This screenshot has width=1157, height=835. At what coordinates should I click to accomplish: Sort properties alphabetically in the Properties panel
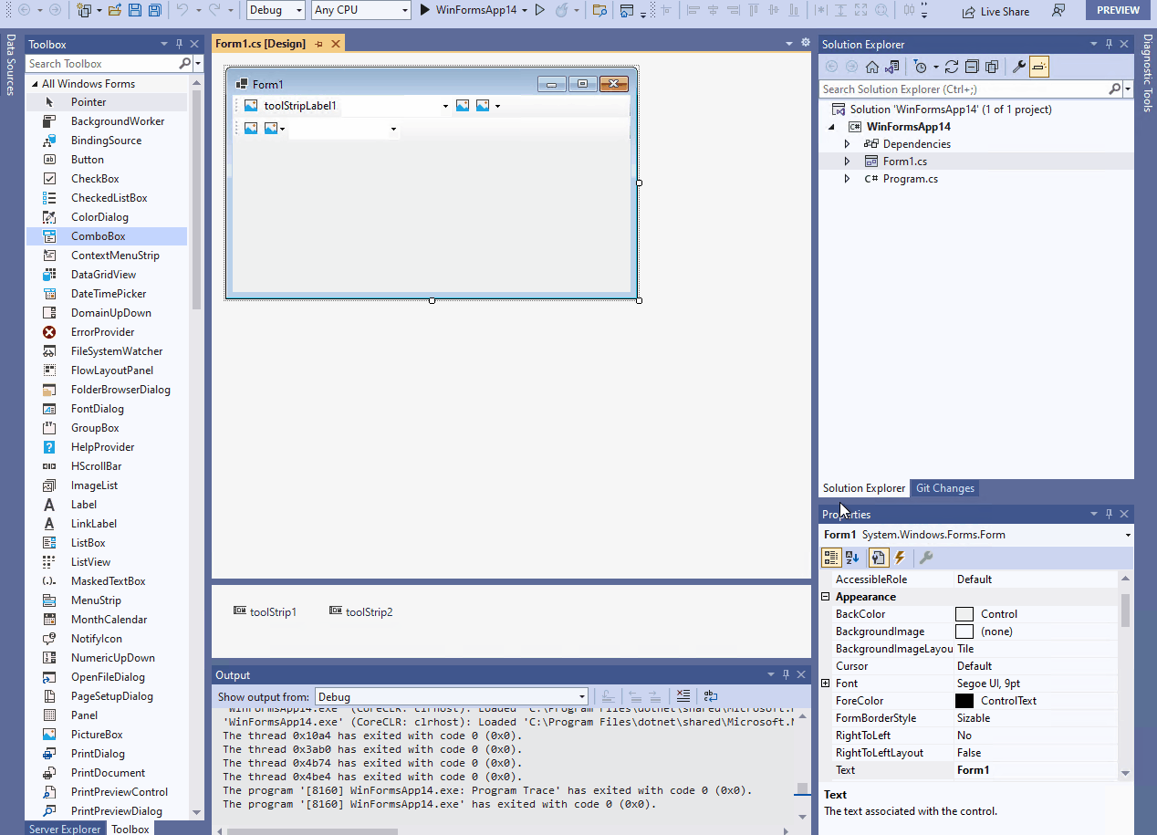point(850,557)
